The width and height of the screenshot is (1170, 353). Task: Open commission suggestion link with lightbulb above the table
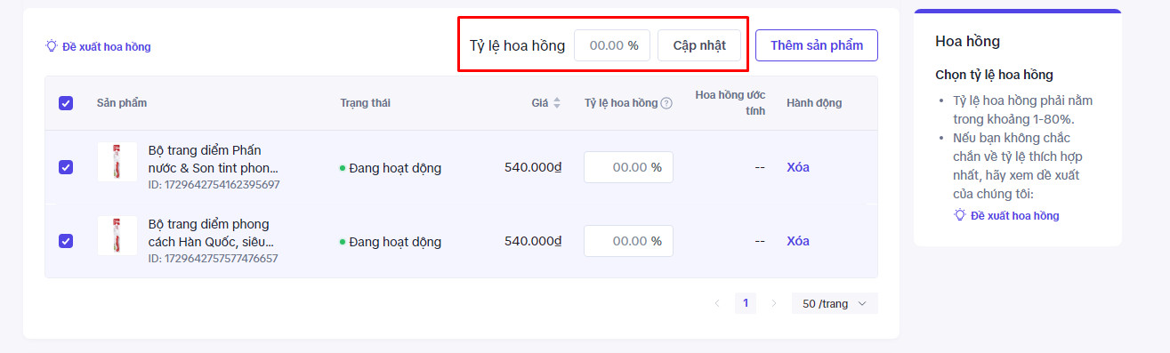click(x=98, y=46)
